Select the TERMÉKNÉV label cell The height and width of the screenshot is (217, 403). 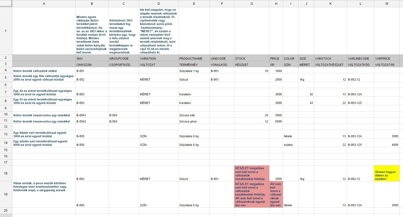click(194, 65)
